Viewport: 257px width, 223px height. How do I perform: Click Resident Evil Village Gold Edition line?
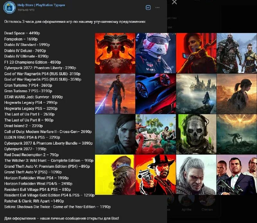(49, 195)
